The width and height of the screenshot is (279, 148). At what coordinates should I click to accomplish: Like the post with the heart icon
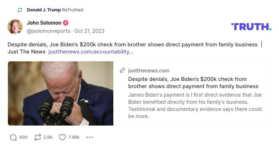coord(62,137)
